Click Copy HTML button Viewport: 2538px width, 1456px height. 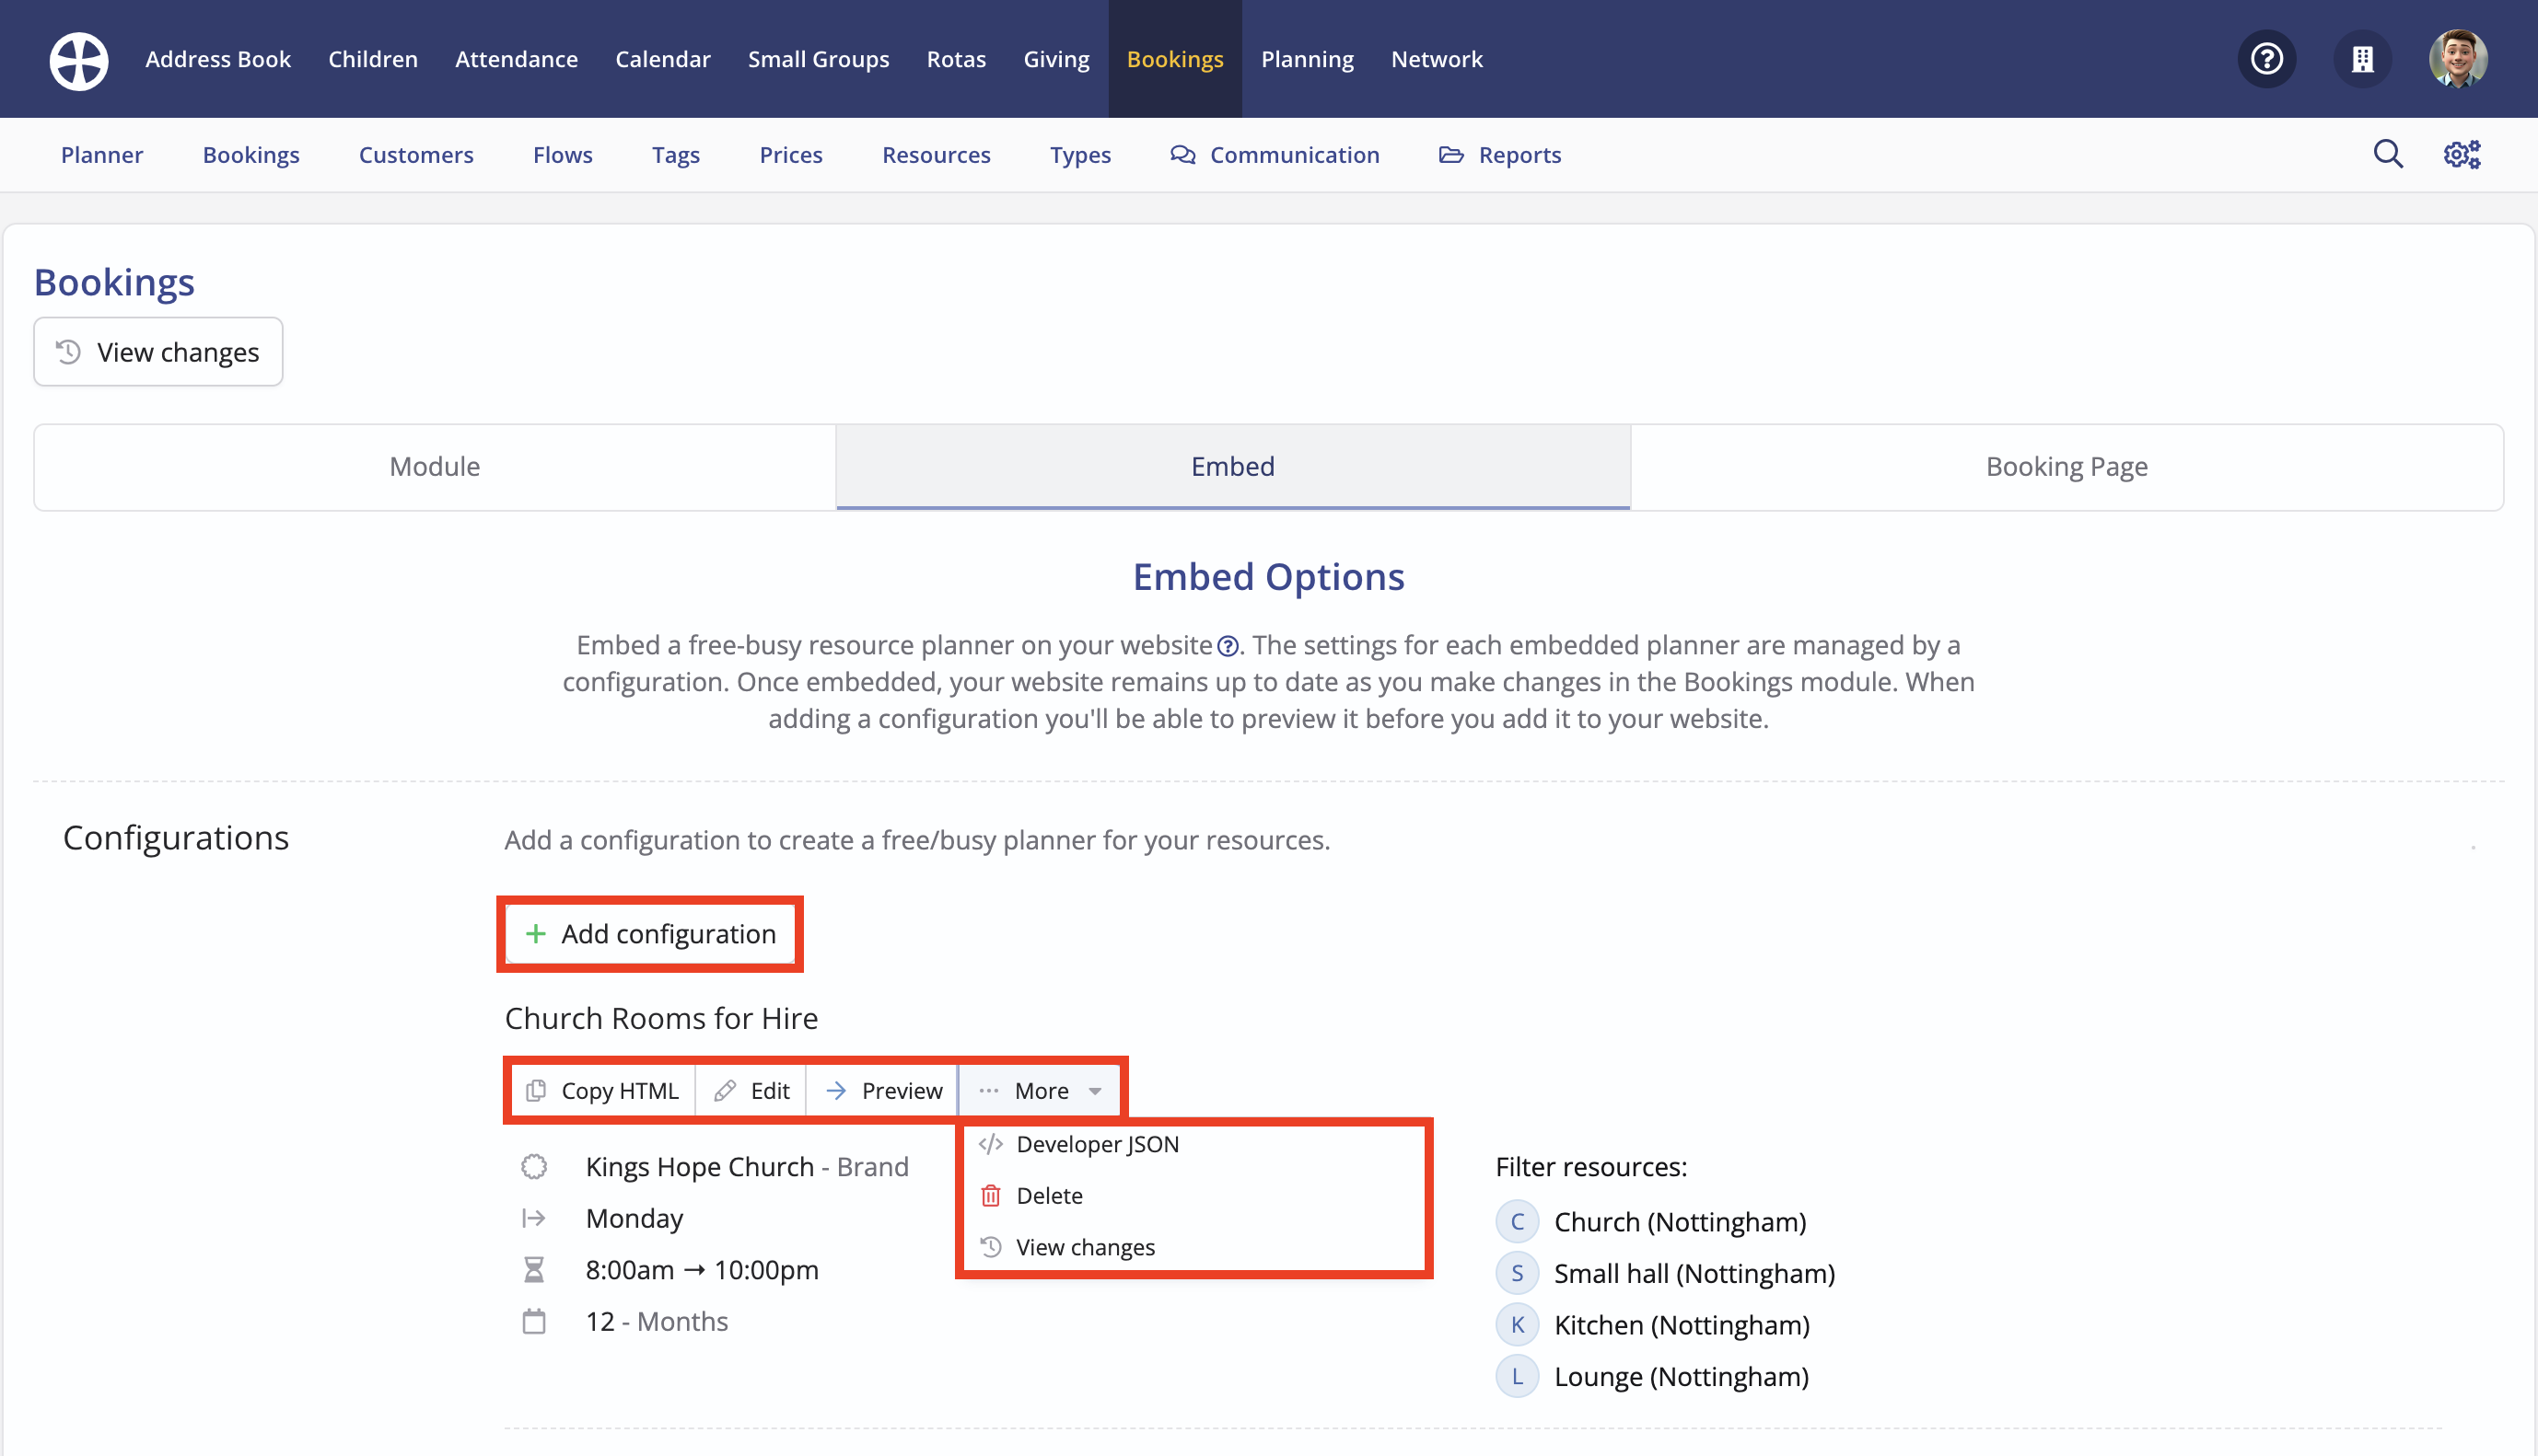[x=603, y=1090]
